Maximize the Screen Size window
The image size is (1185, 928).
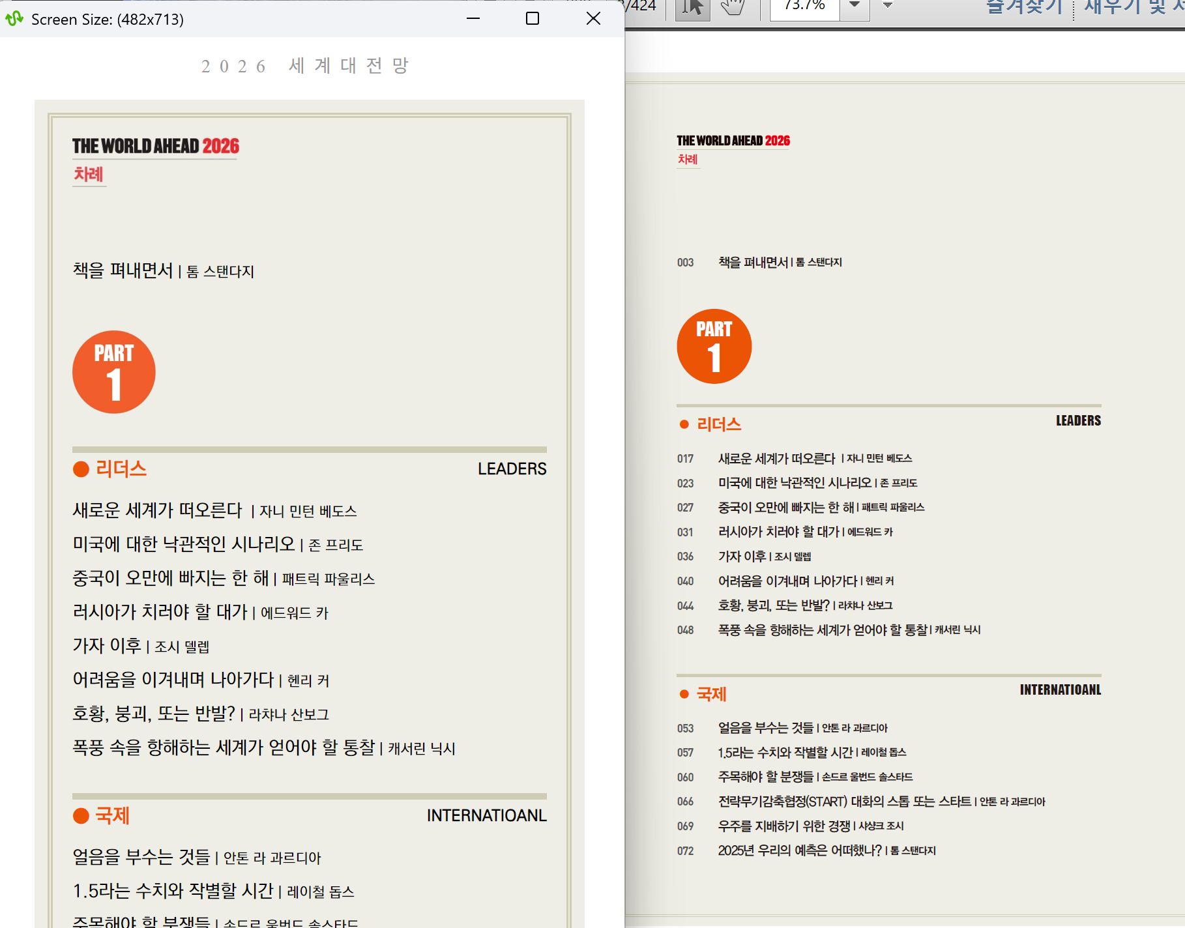533,18
